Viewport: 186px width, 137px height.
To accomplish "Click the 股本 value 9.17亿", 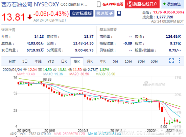I will (x=176, y=43).
